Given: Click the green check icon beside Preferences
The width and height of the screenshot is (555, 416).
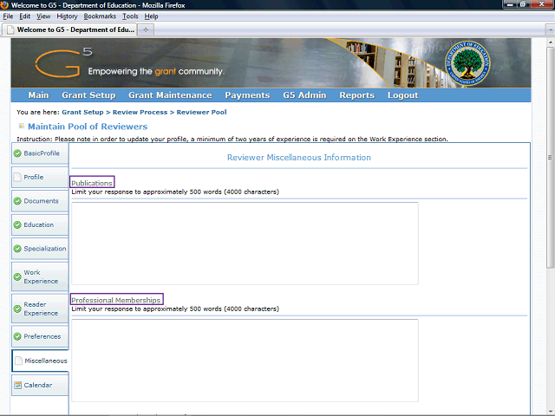Looking at the screenshot, I should 17,336.
